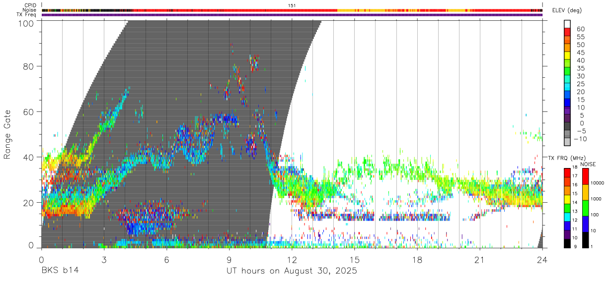Click the 10000 label on NOISE legend
Screen dimensions: 610x281
[x=599, y=183]
